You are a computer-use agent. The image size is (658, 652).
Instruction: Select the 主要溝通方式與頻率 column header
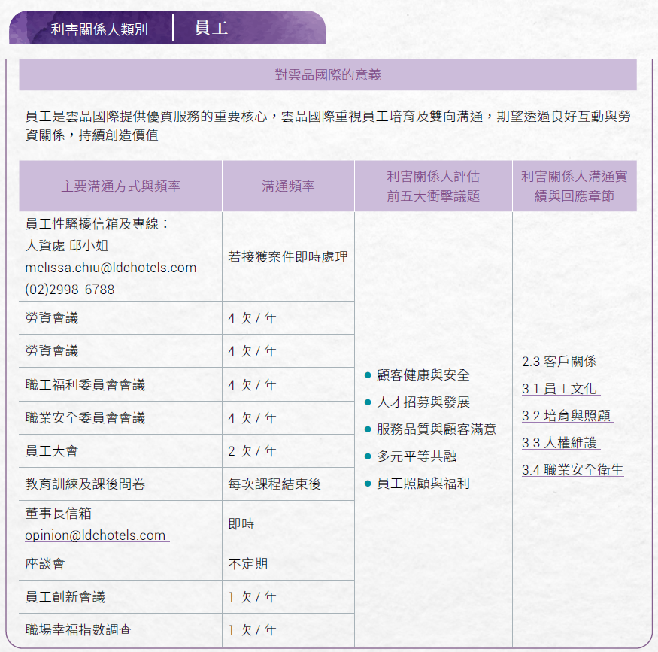[x=120, y=186]
